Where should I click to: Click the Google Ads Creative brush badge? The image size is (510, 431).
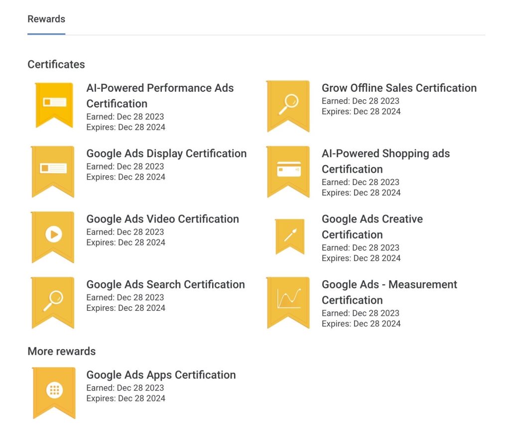click(x=290, y=236)
